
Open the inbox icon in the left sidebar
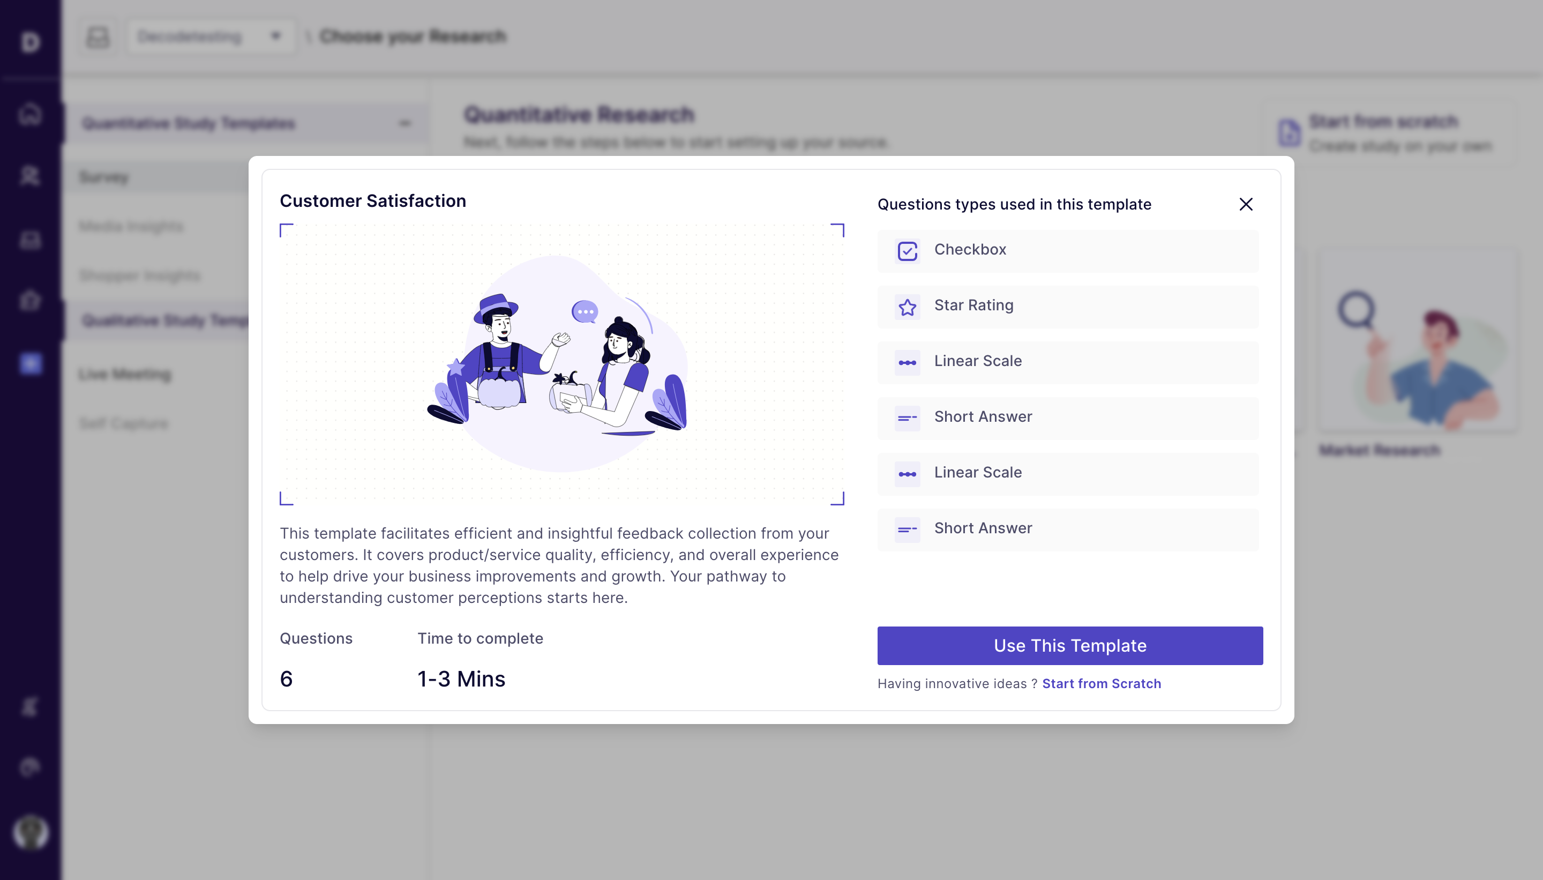point(30,240)
